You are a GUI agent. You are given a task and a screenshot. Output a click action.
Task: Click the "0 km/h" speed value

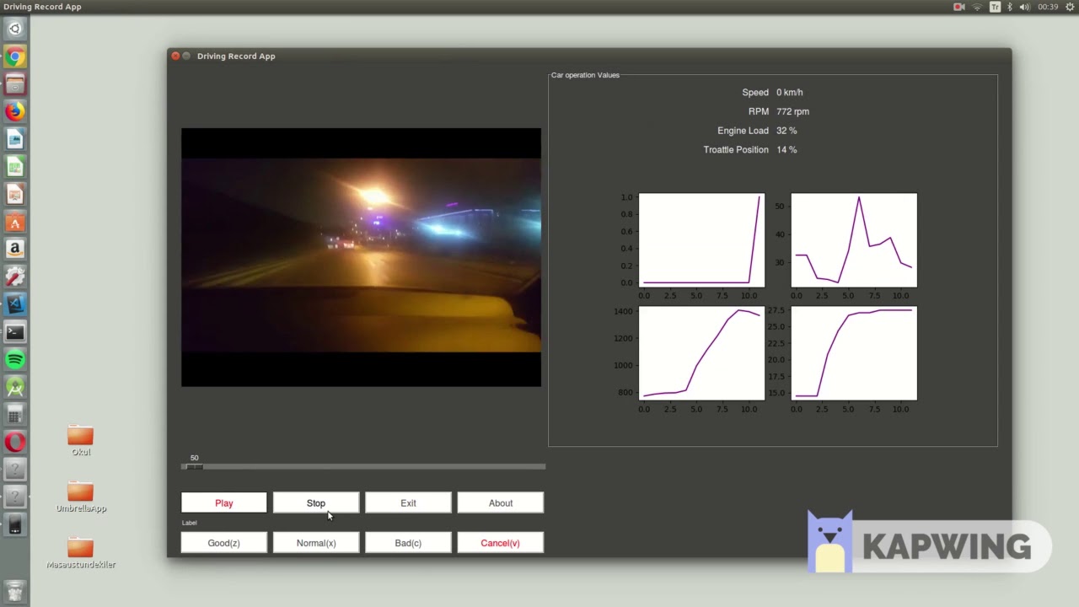[790, 93]
